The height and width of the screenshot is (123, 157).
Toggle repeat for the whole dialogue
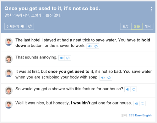pos(30,26)
